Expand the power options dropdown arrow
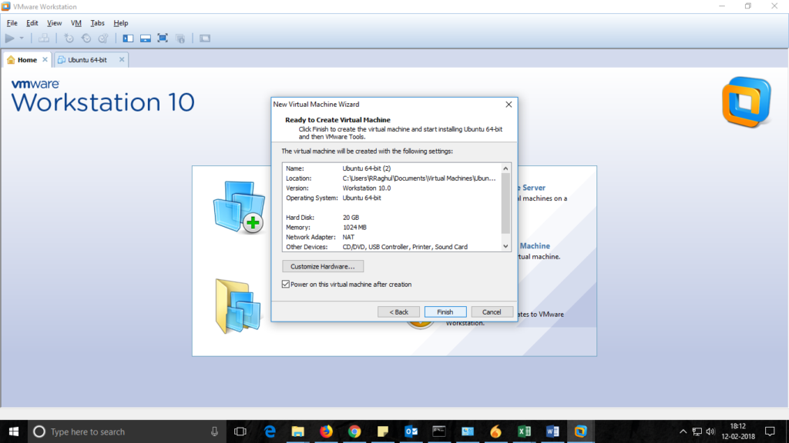 22,38
